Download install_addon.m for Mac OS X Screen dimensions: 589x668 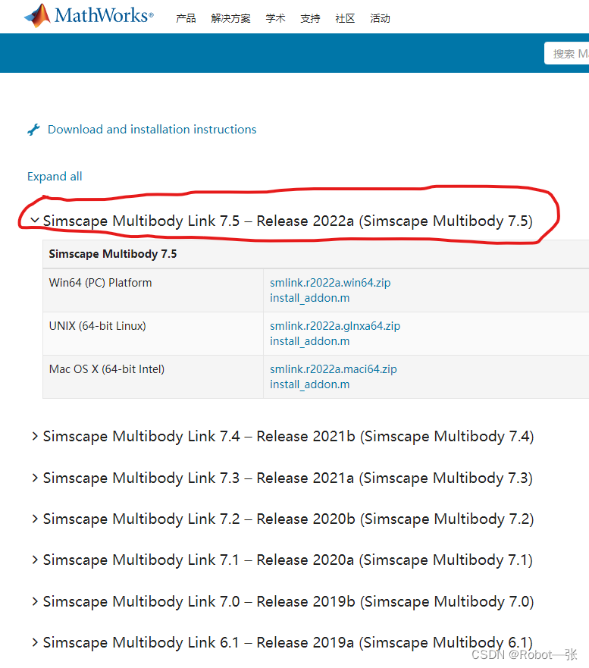point(309,384)
